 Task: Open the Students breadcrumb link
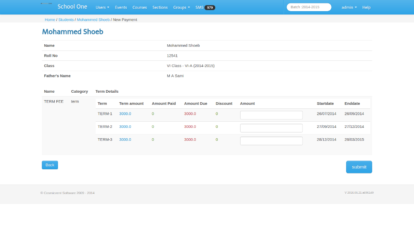point(66,19)
